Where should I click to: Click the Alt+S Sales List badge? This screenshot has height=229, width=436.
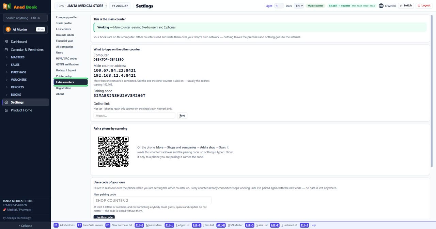coord(250,225)
